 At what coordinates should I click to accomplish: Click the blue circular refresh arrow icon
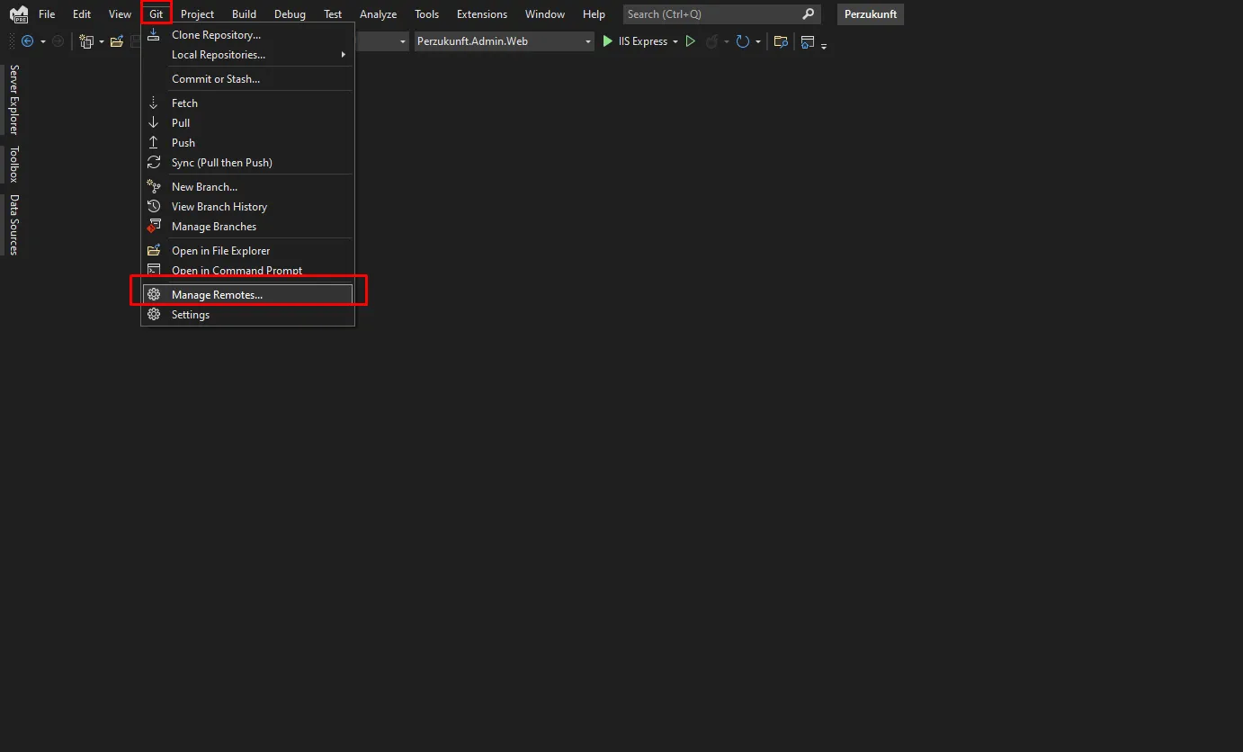743,41
